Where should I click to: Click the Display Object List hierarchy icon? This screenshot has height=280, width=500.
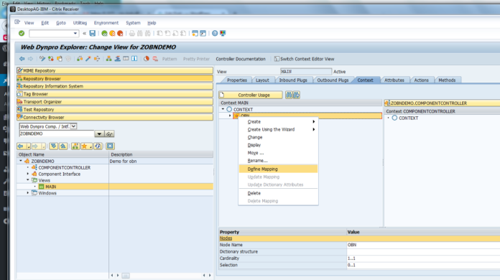[108, 59]
